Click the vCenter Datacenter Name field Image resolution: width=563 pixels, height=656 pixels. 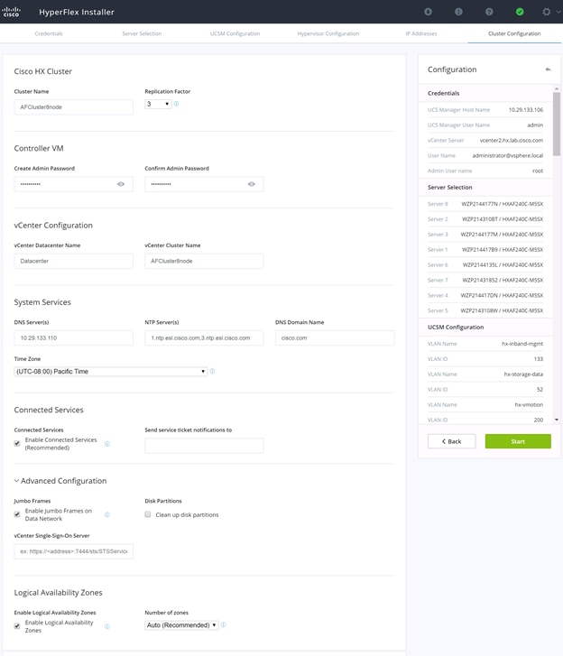click(74, 261)
